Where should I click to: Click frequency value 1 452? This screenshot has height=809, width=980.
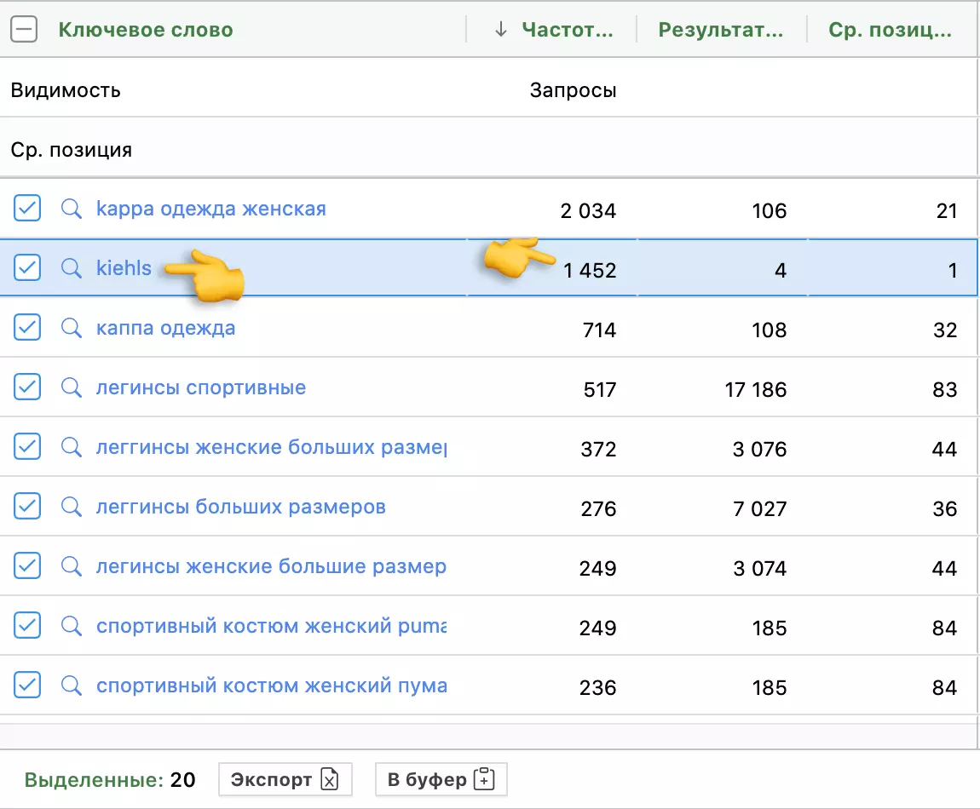[x=590, y=270]
